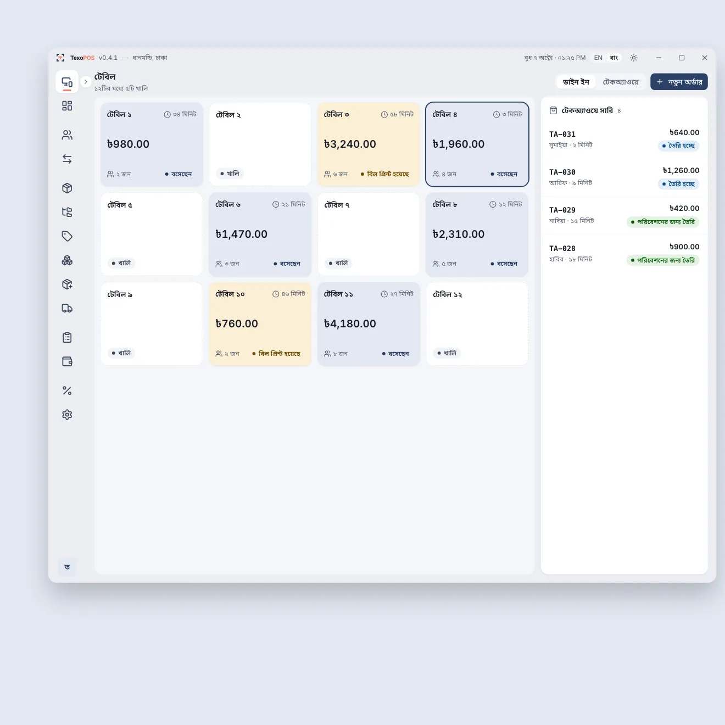This screenshot has width=725, height=725.
Task: Open the category folder-tree icon in sidebar
Action: (67, 212)
